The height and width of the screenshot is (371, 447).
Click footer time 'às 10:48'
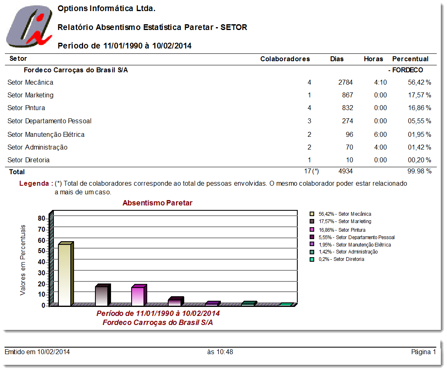point(220,352)
